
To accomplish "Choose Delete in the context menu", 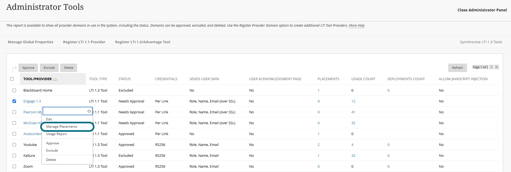I will tap(51, 160).
